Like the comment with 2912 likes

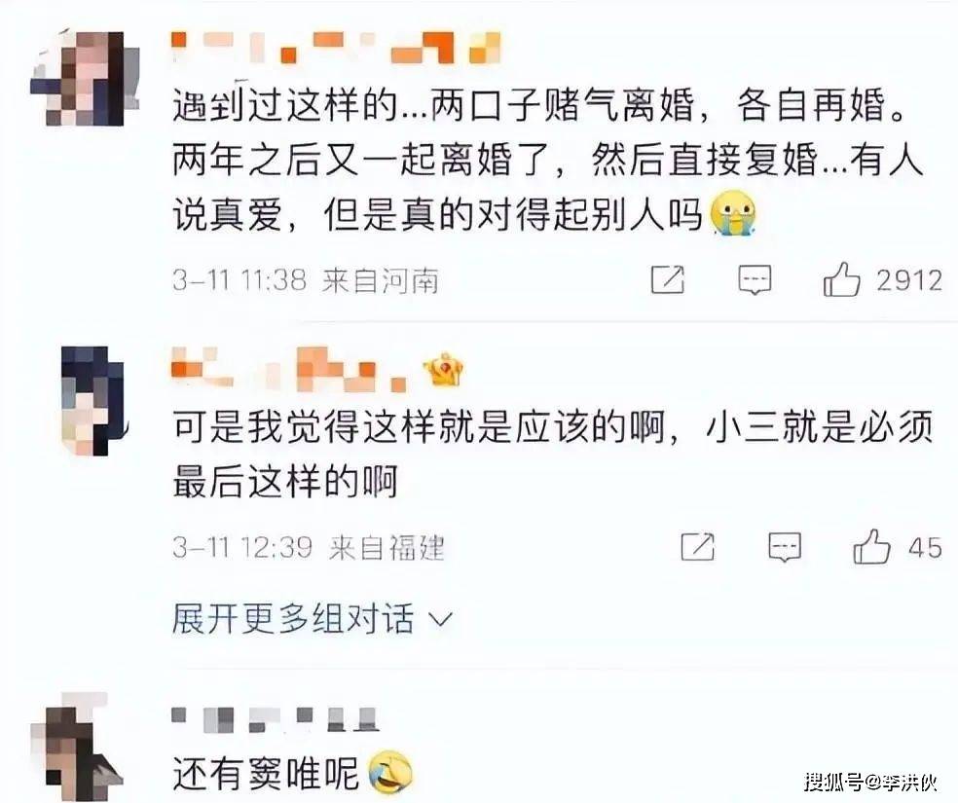coord(841,279)
